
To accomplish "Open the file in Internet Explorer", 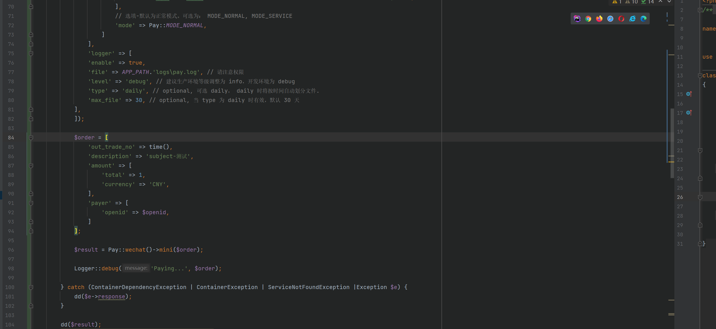I will 632,19.
